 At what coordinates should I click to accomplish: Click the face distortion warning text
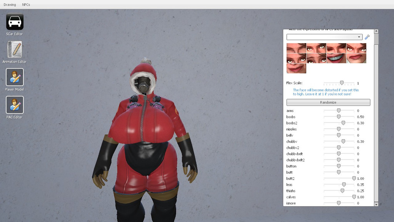(326, 92)
